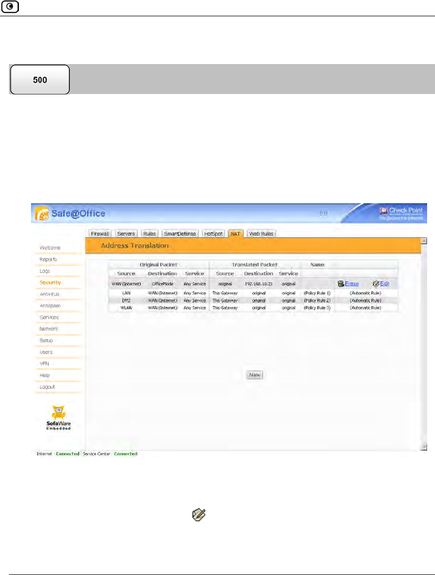Screen dimensions: 435x575
Task: Switch to the Servers tab
Action: 126,234
